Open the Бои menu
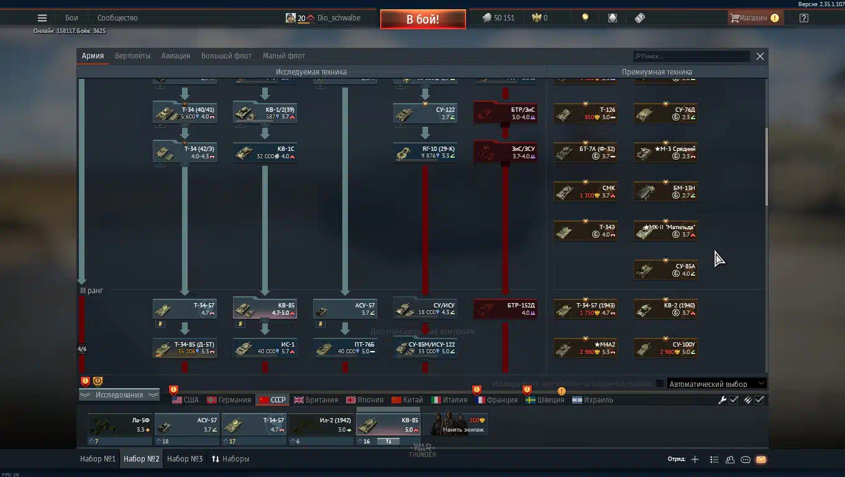 (71, 18)
